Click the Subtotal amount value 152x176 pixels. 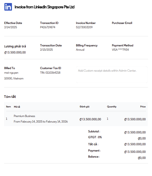coord(135,132)
